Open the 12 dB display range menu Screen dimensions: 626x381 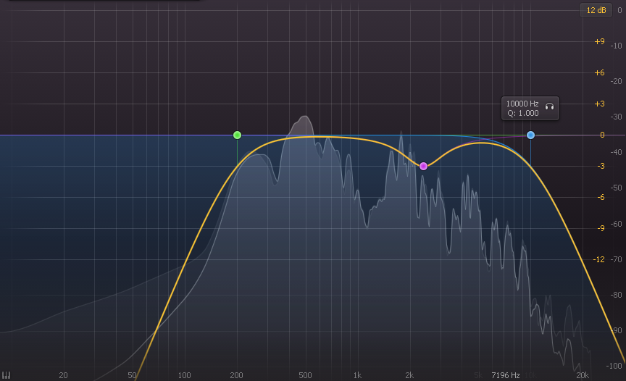pyautogui.click(x=596, y=10)
